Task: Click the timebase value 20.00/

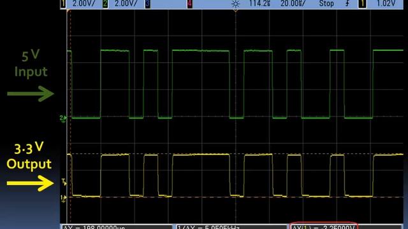Action: 293,4
